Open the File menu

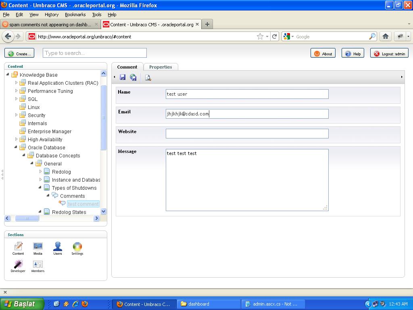pyautogui.click(x=6, y=15)
